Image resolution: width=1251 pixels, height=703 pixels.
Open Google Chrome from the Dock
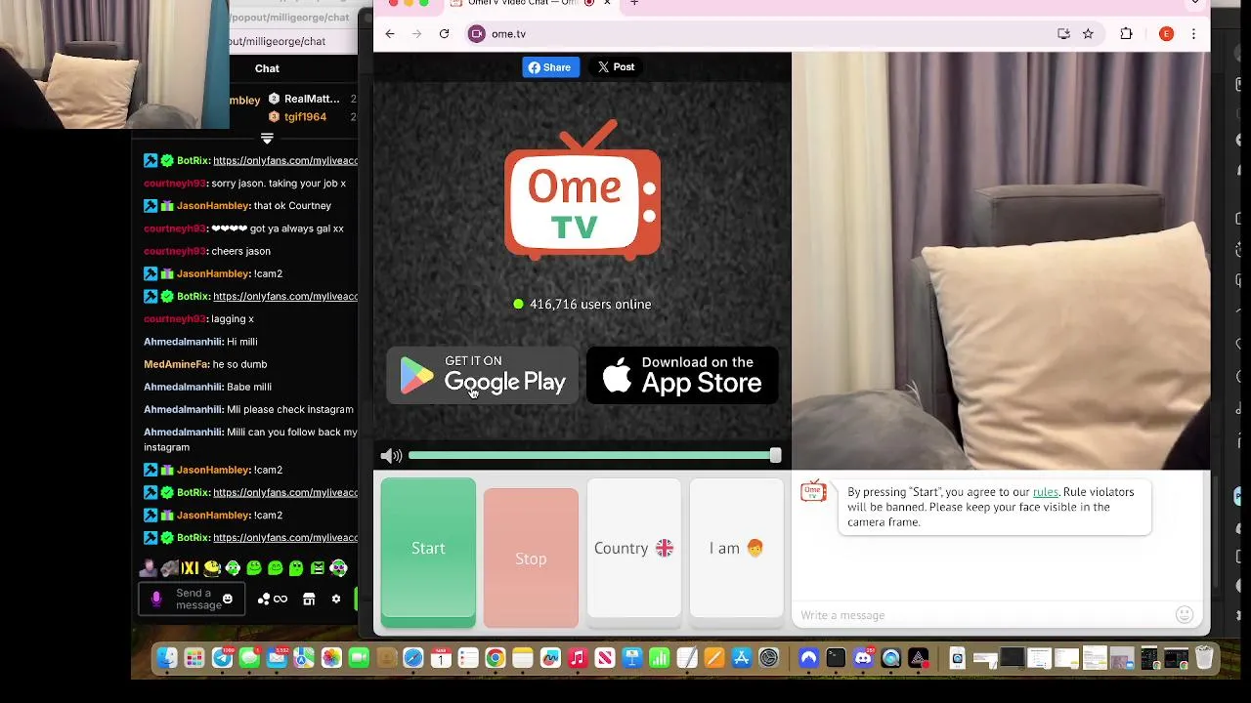496,658
